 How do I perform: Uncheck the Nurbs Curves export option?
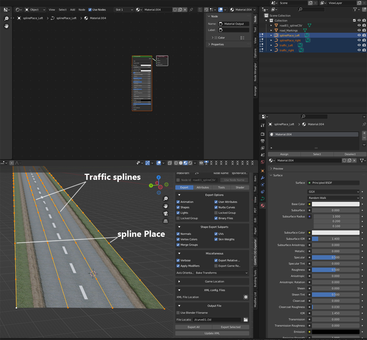(216, 207)
